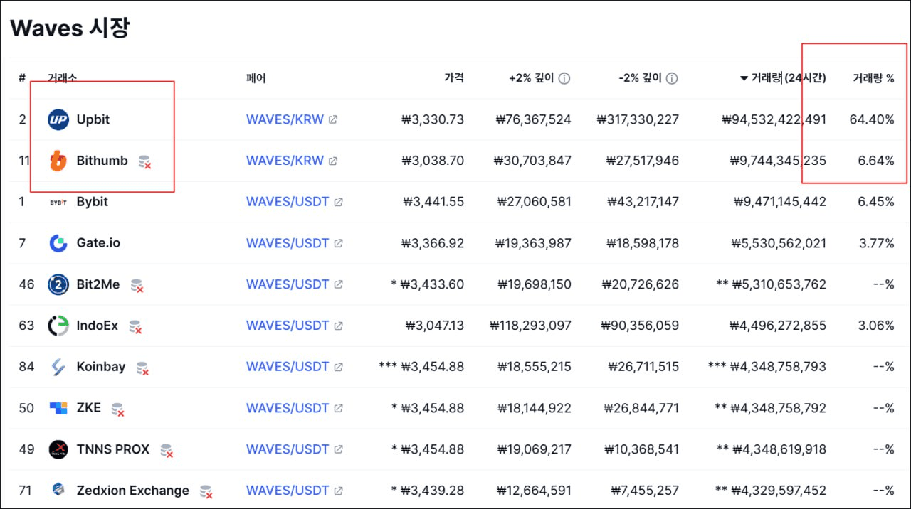Open Bybit WAVES/USDT pair link
The height and width of the screenshot is (509, 911).
(x=288, y=202)
